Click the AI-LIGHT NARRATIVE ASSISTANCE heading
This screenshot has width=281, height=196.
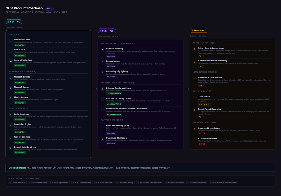click(117, 43)
